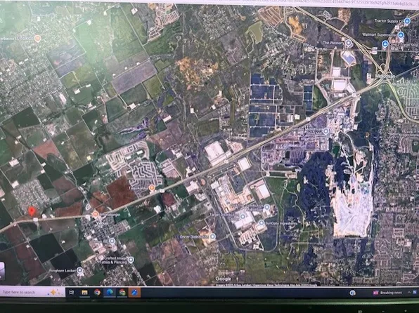The height and width of the screenshot is (313, 419).
Task: Expand the system tray hidden icons chevron
Action: point(409,293)
